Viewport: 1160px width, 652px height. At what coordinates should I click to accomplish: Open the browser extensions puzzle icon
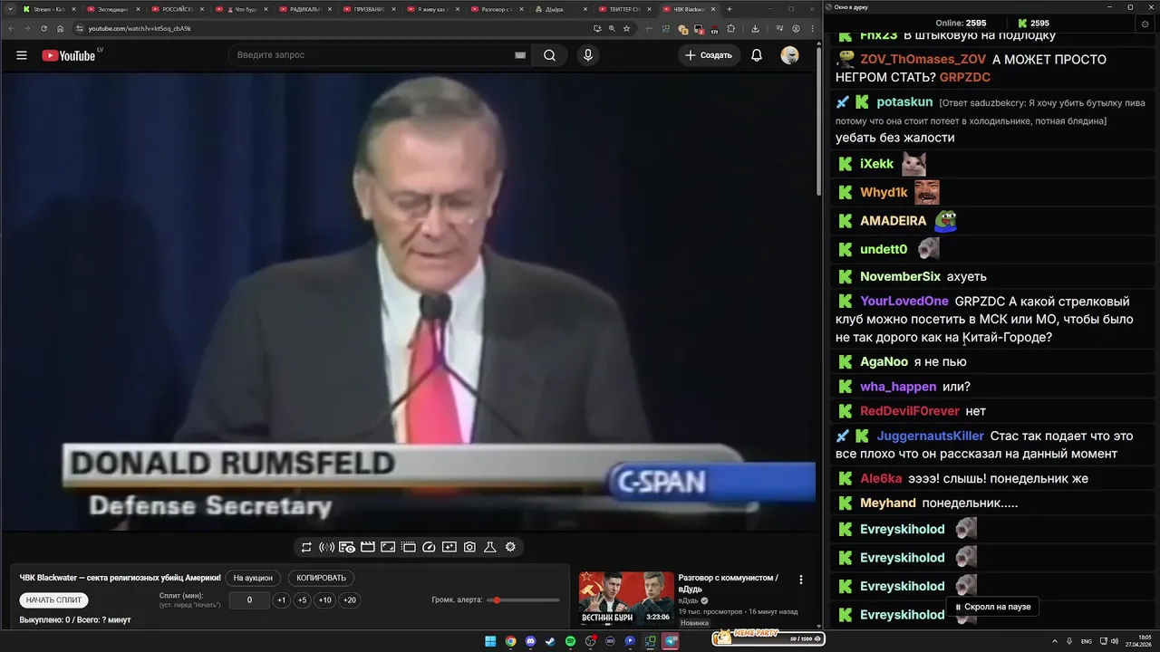731,28
